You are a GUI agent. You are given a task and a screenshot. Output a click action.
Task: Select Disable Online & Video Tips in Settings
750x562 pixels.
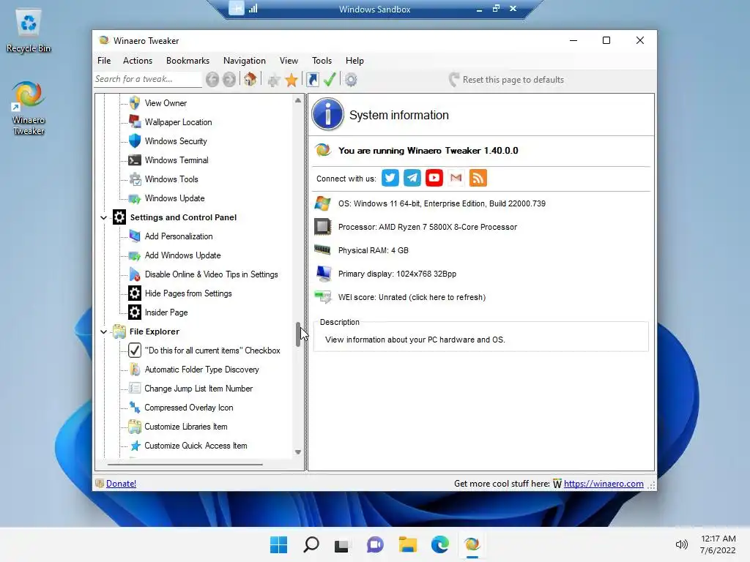pos(211,275)
